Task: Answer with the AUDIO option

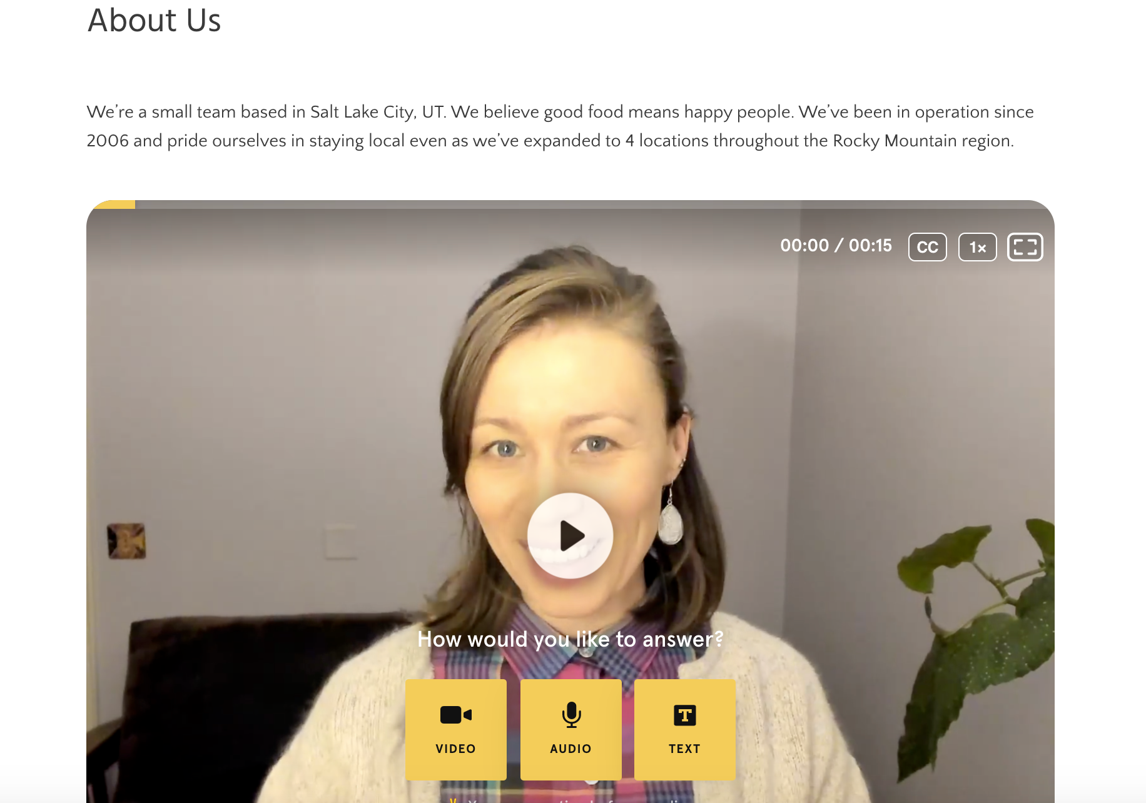Action: (x=570, y=729)
